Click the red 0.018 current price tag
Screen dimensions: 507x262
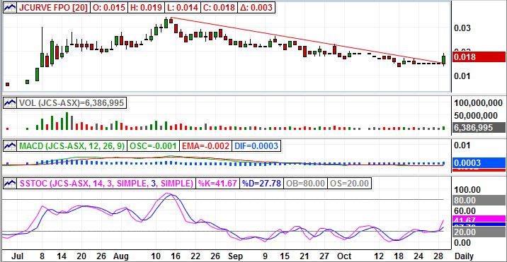click(479, 57)
